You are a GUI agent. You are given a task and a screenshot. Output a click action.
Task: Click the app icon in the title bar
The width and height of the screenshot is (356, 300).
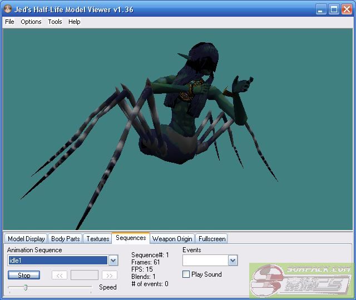click(8, 9)
